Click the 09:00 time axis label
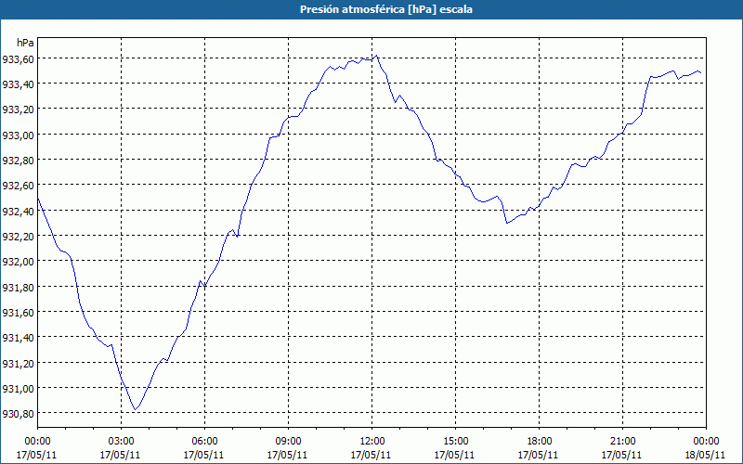This screenshot has width=743, height=464. coord(288,442)
